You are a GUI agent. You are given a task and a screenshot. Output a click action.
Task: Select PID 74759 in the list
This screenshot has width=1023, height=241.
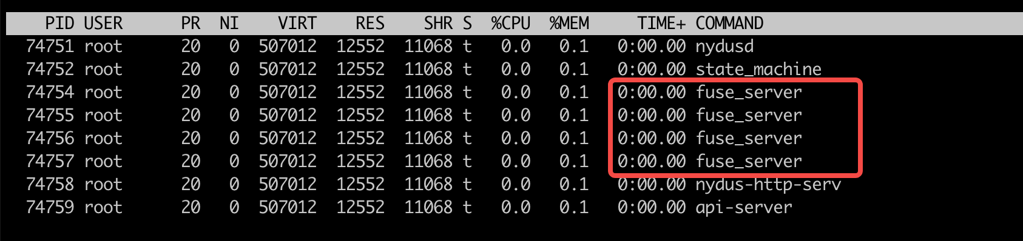[50, 207]
